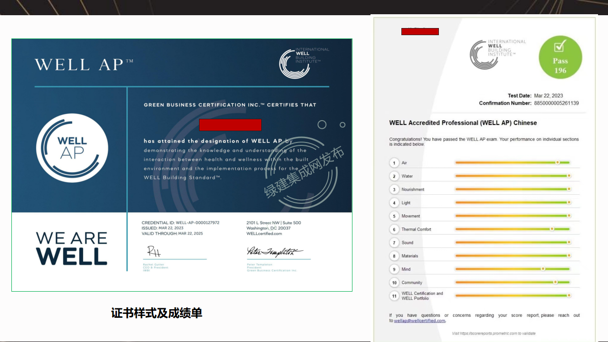The image size is (608, 342).
Task: Click the Air section score bar
Action: pos(512,162)
